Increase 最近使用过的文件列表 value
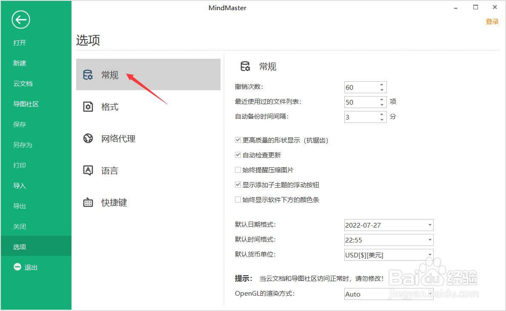 tap(382, 100)
